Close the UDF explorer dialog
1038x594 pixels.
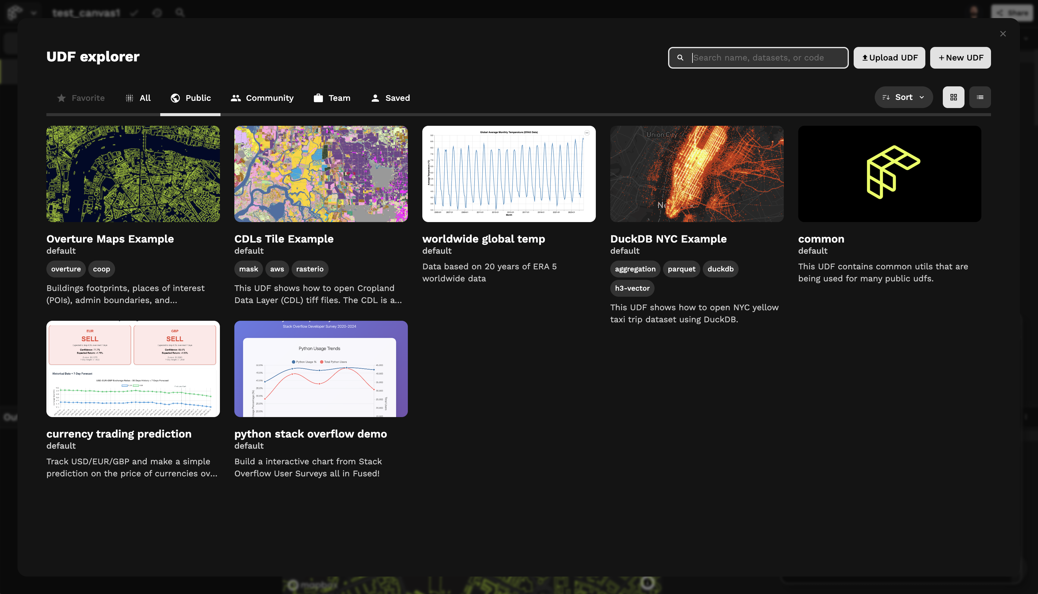click(x=1003, y=34)
